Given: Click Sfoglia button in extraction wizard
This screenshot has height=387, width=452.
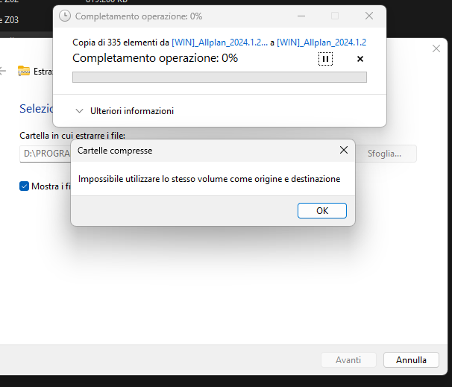Looking at the screenshot, I should tap(384, 154).
